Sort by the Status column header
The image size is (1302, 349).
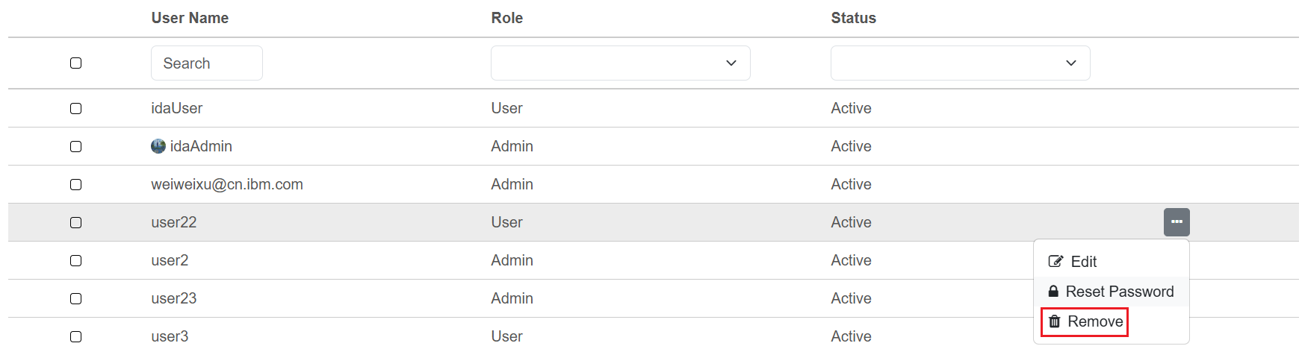click(x=853, y=18)
